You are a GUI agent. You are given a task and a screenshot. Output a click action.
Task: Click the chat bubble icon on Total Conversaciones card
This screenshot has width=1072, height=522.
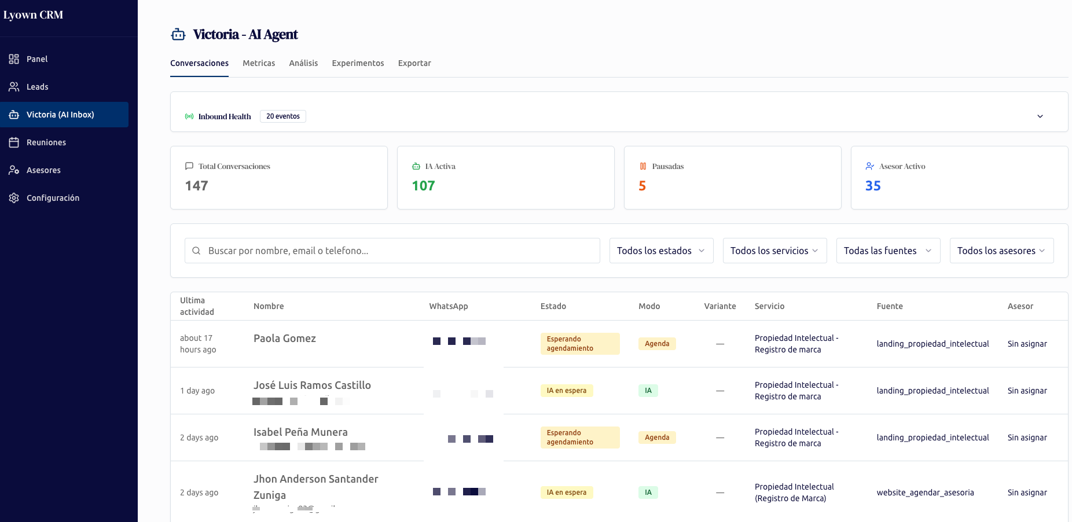coord(189,166)
